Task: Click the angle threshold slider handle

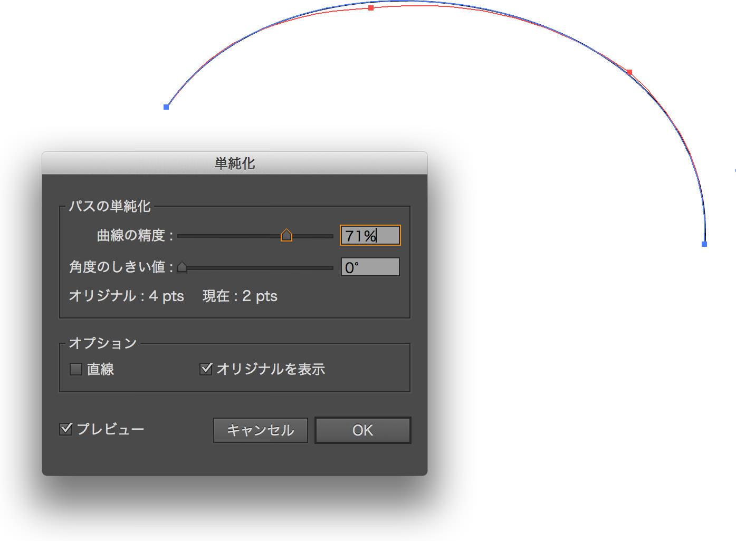Action: 182,267
